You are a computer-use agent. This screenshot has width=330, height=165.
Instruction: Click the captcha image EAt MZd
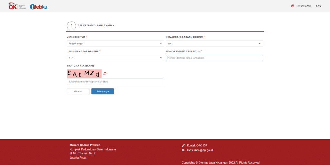pos(84,74)
